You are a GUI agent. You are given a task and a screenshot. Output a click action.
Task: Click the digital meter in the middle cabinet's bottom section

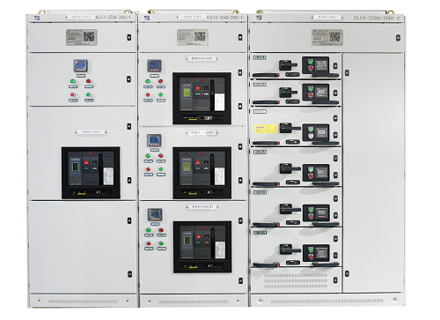tap(155, 215)
